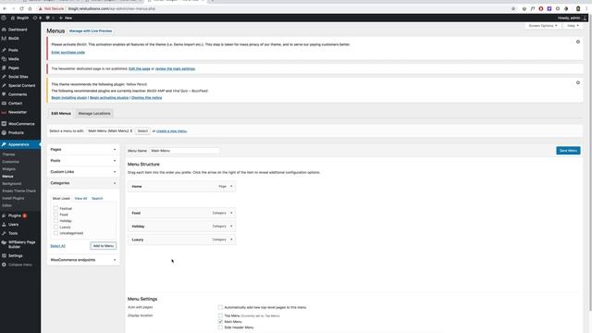Open the select a menu dropdown
Viewport: 592px width, 333px height.
pos(110,131)
